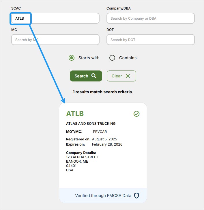Click the 123 ALPHA STREET address line
This screenshot has height=210, width=204.
pyautogui.click(x=82, y=157)
